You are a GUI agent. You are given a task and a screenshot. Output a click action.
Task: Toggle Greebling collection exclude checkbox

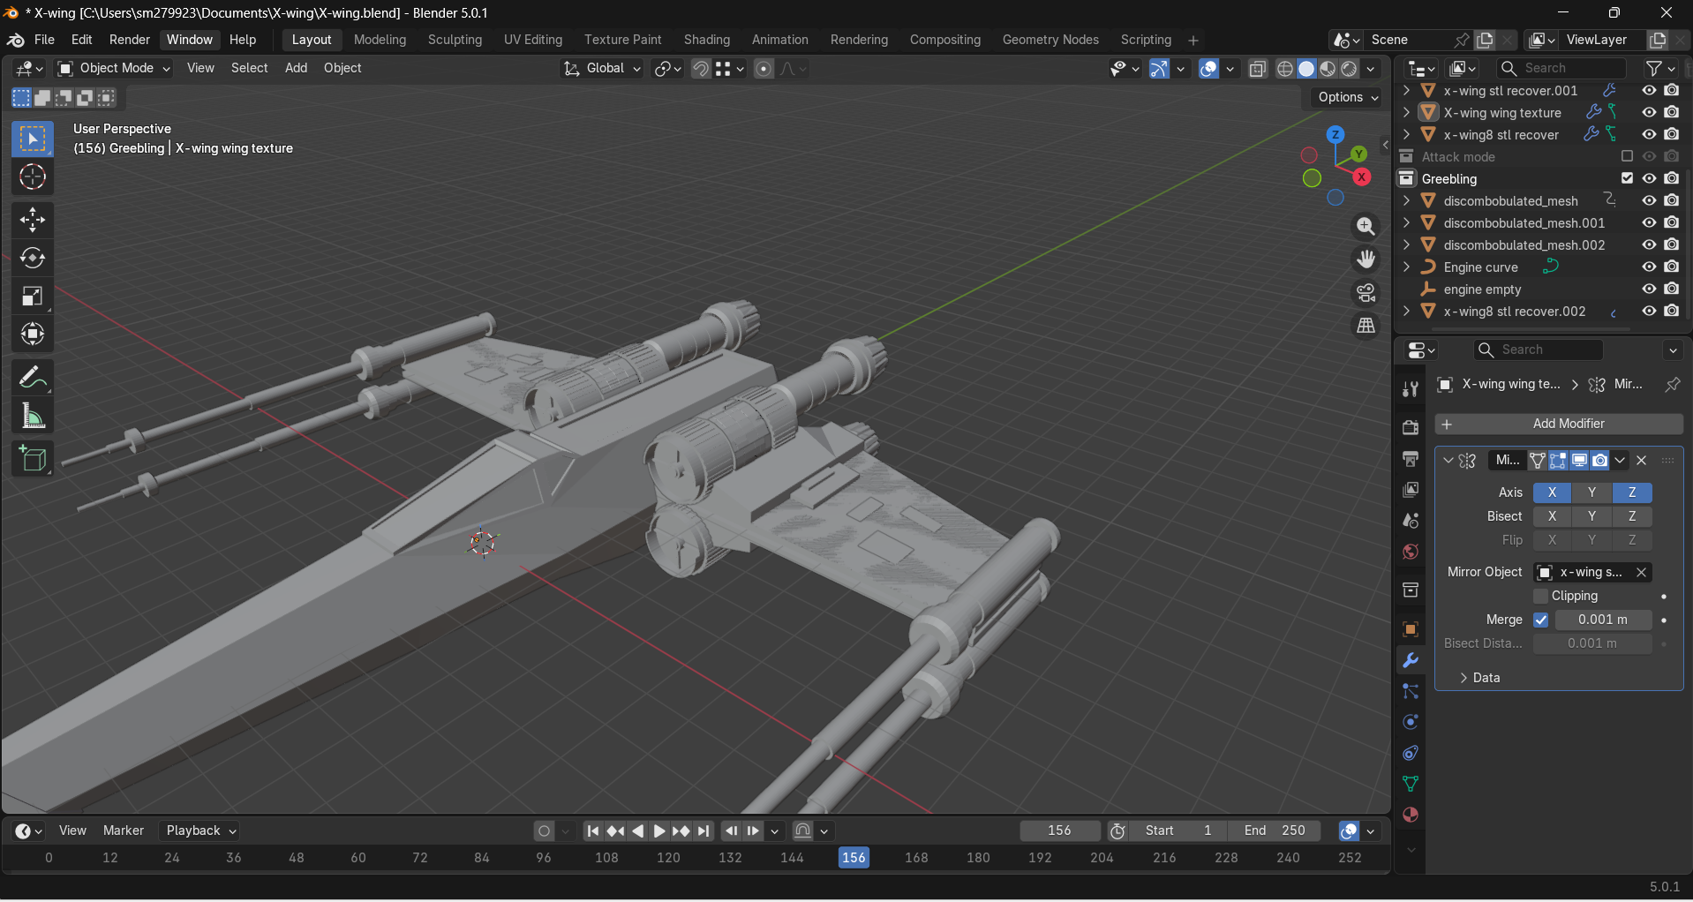pyautogui.click(x=1627, y=178)
